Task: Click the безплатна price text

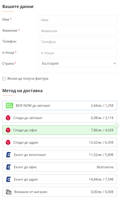Action: pos(105,167)
